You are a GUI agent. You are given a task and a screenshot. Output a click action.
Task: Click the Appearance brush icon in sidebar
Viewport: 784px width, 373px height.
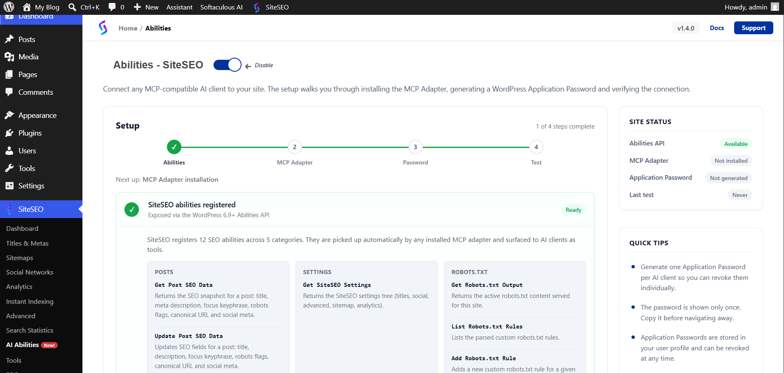[9, 115]
